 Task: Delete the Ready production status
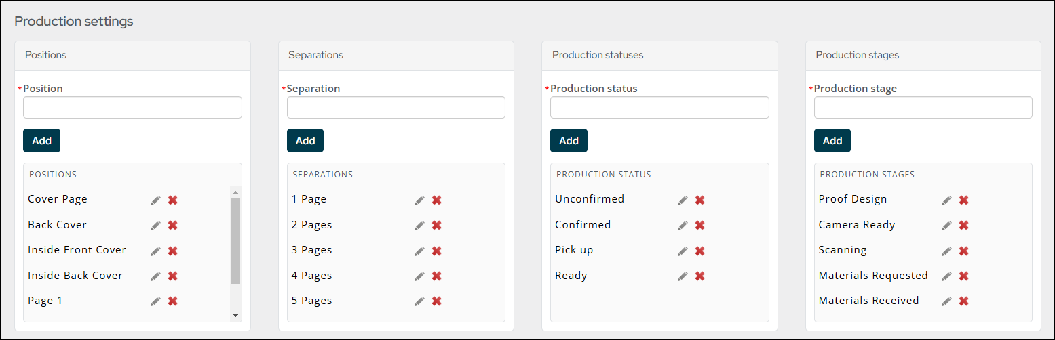(700, 276)
